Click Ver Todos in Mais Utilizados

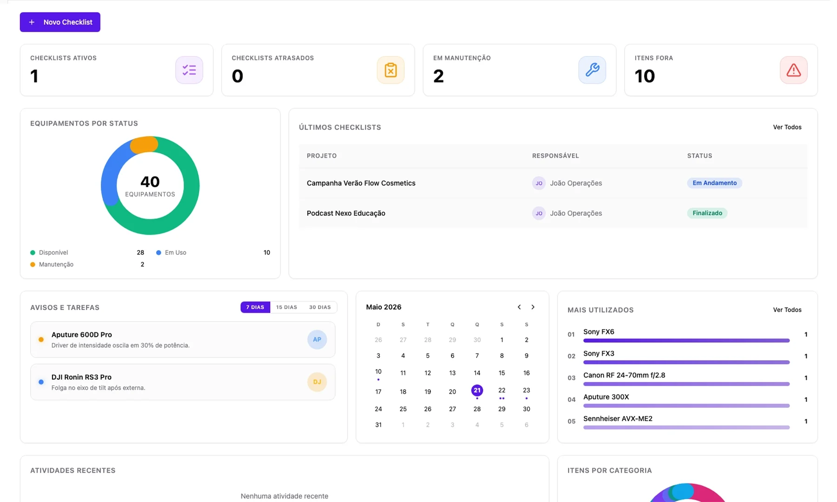pyautogui.click(x=787, y=310)
